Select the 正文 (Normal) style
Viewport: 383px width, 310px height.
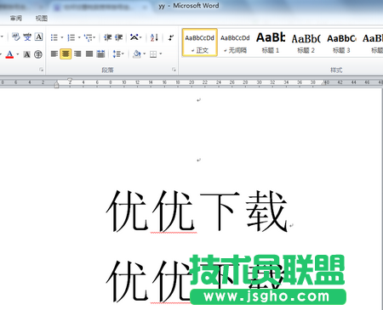pyautogui.click(x=200, y=42)
